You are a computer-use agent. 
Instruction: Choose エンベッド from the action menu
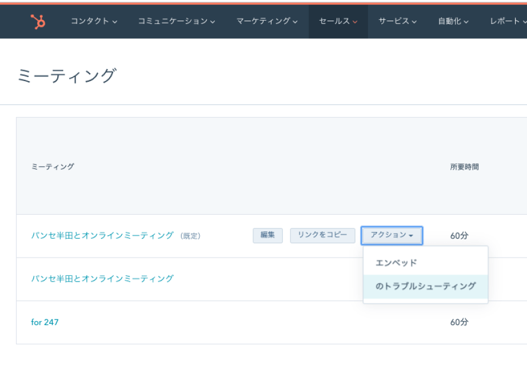[396, 263]
